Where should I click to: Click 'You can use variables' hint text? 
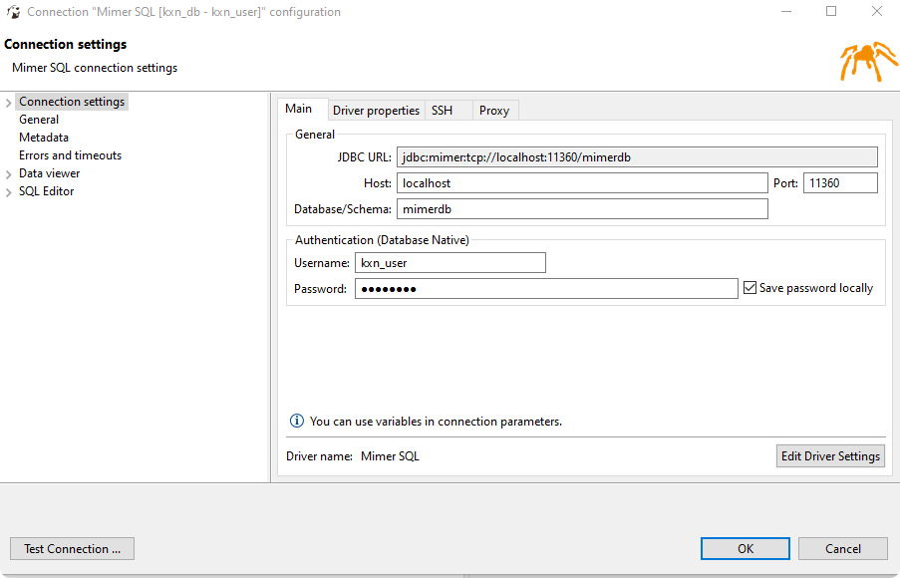pos(436,422)
